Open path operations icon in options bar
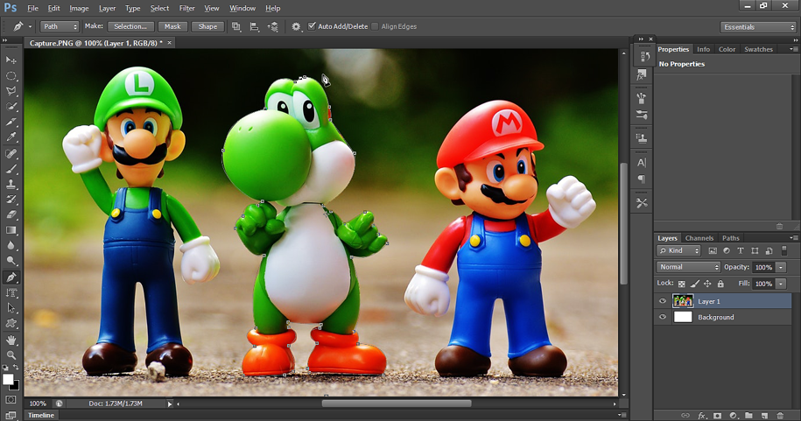Viewport: 801px width, 421px height. coord(236,26)
